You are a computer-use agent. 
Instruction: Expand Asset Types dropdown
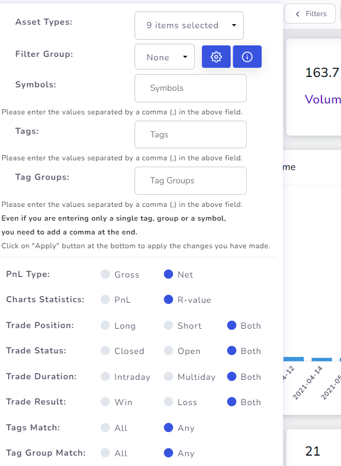coord(189,25)
